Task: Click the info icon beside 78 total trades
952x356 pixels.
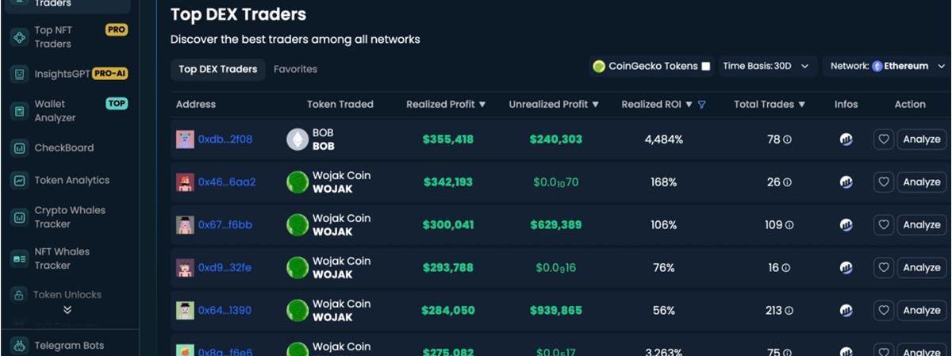Action: 788,140
